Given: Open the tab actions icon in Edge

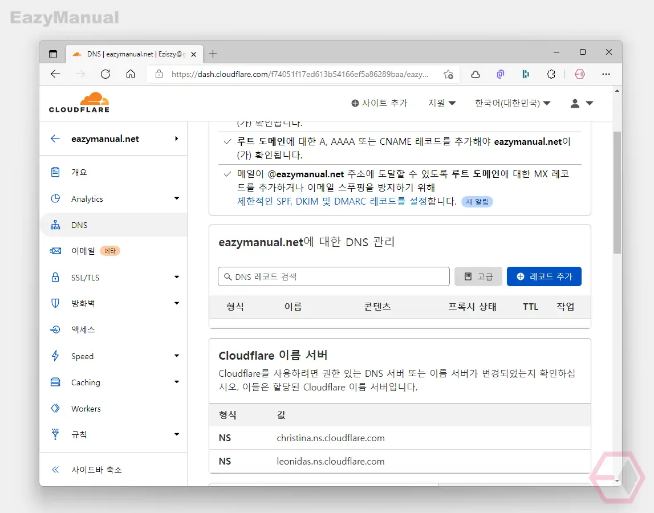Looking at the screenshot, I should tap(53, 54).
